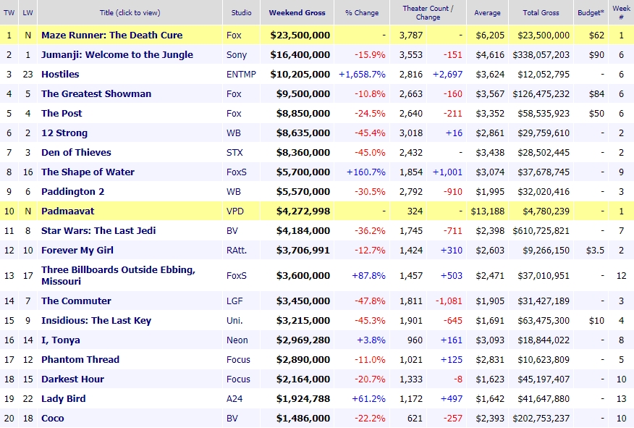This screenshot has height=428, width=634.
Task: View Den of Thieves details
Action: point(76,153)
